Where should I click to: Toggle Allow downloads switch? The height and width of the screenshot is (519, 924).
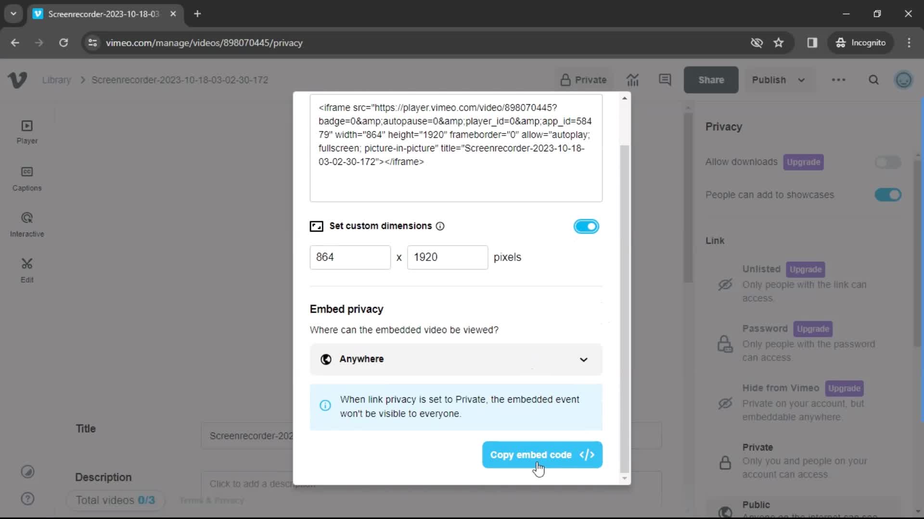coord(888,162)
